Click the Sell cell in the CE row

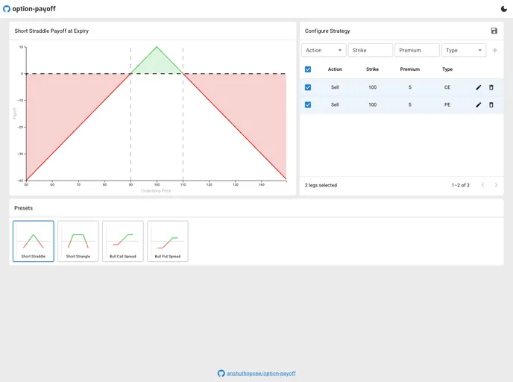tap(335, 87)
